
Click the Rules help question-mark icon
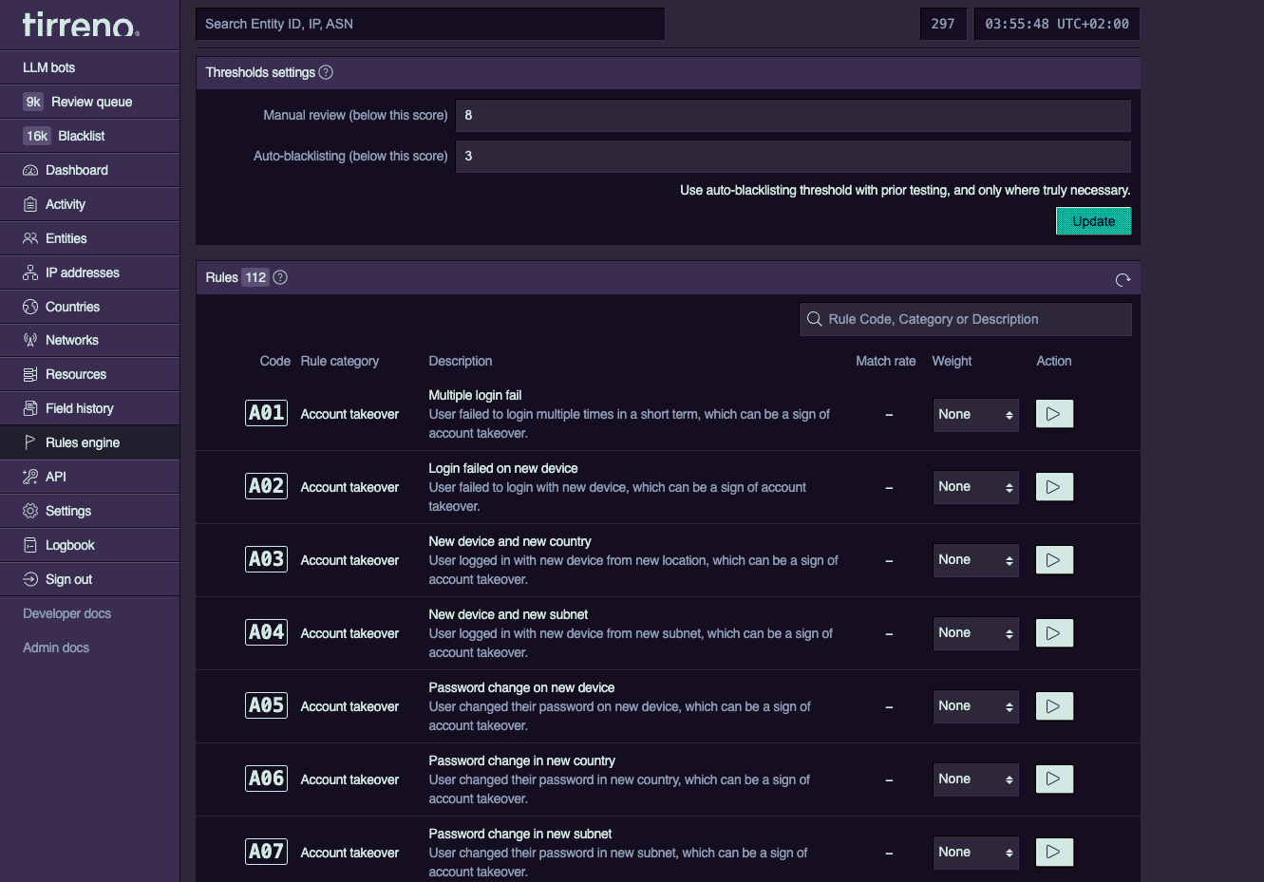click(280, 277)
